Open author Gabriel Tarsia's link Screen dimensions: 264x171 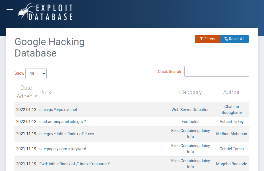[231, 149]
